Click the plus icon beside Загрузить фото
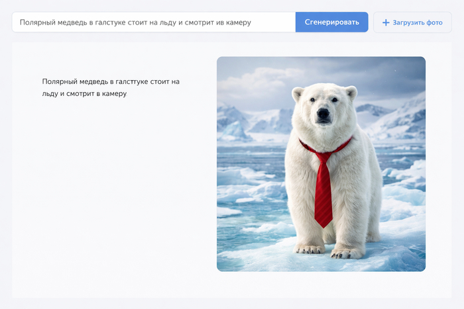464x309 pixels. pyautogui.click(x=386, y=22)
